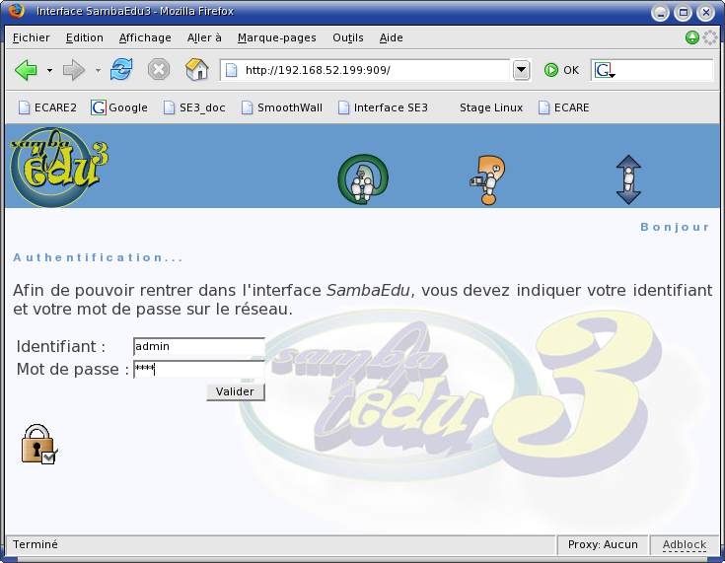Open the Marque-pages menu
This screenshot has width=725, height=563.
[277, 37]
